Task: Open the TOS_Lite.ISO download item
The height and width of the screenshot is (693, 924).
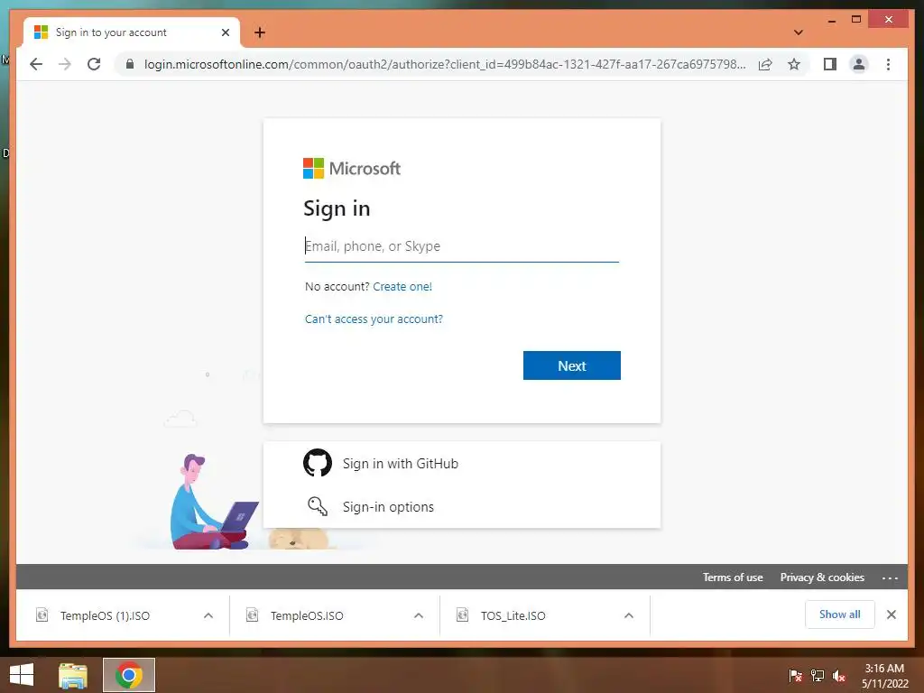Action: 513,615
